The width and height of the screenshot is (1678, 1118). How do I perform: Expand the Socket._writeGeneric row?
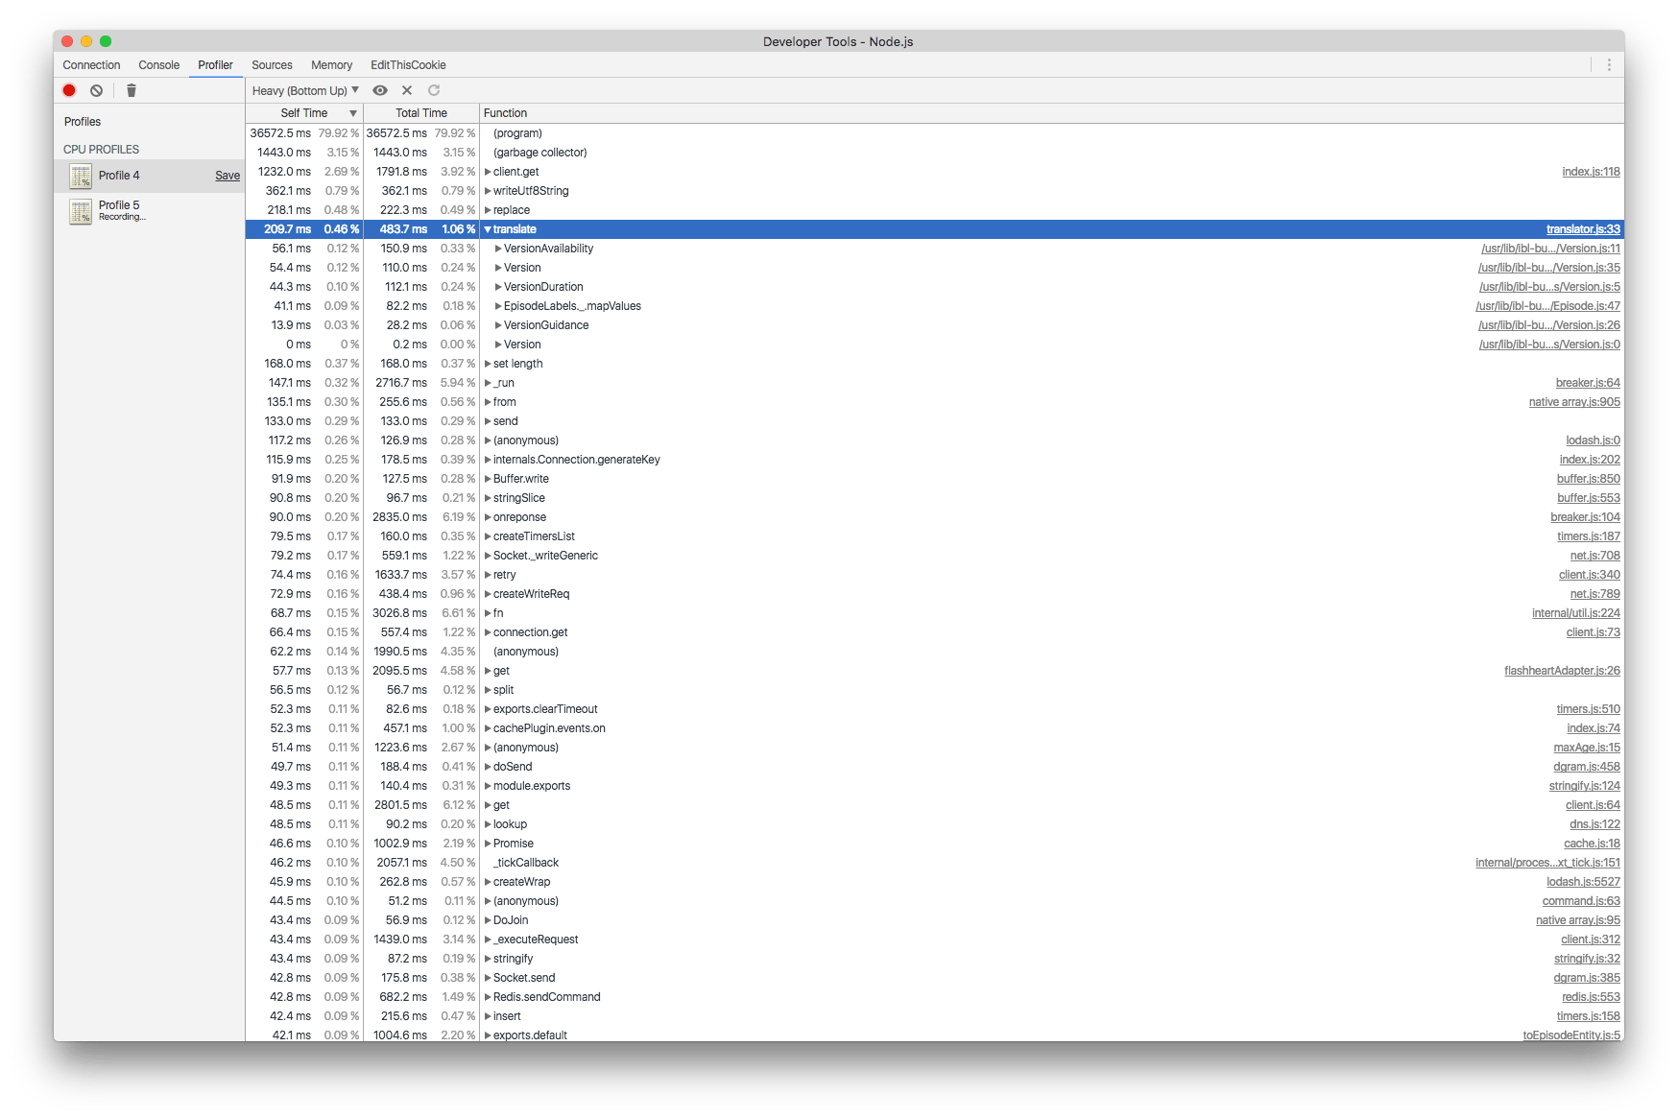click(x=488, y=556)
